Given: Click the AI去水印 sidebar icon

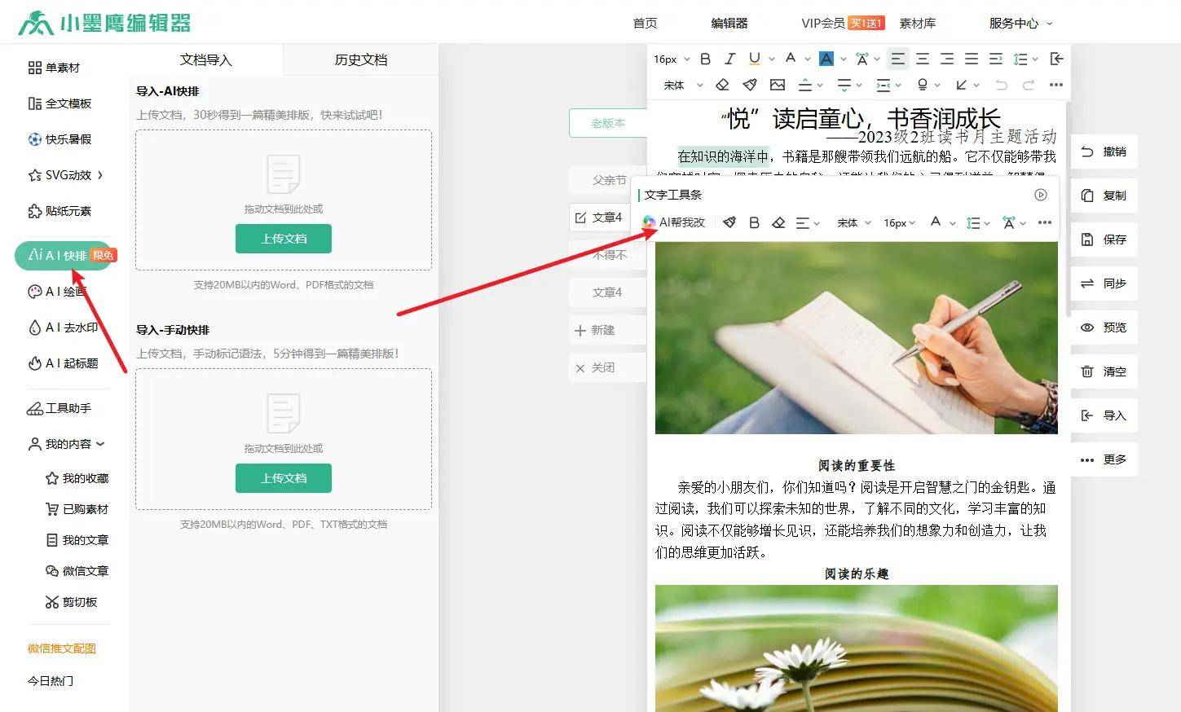Looking at the screenshot, I should point(65,327).
